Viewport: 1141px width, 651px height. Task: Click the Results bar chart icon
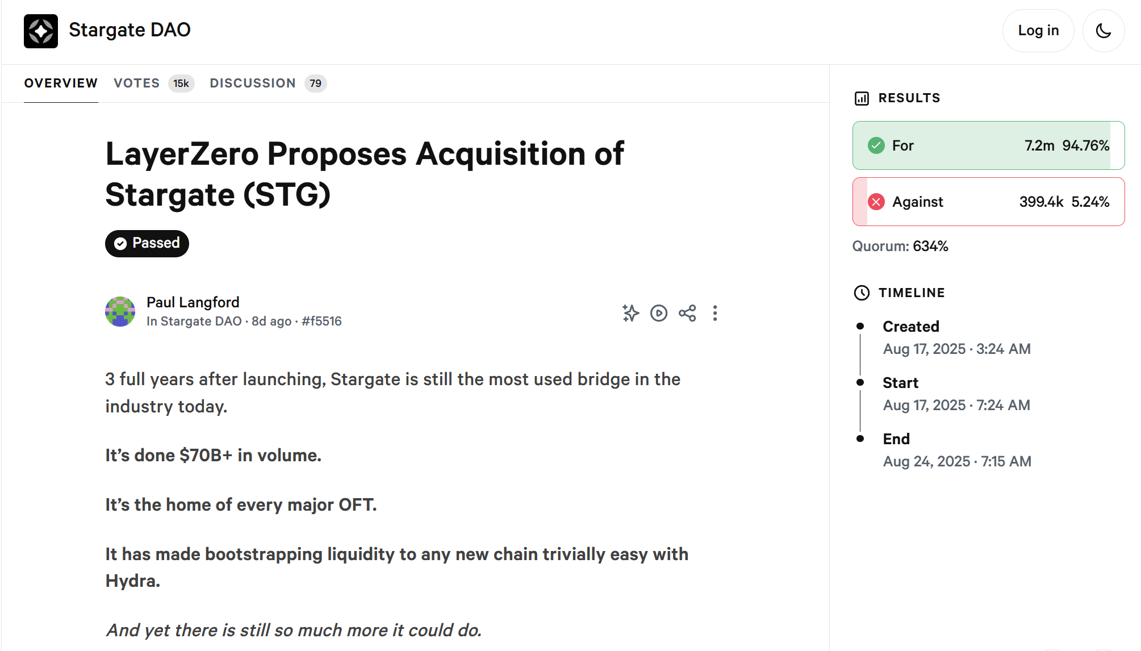pyautogui.click(x=862, y=98)
